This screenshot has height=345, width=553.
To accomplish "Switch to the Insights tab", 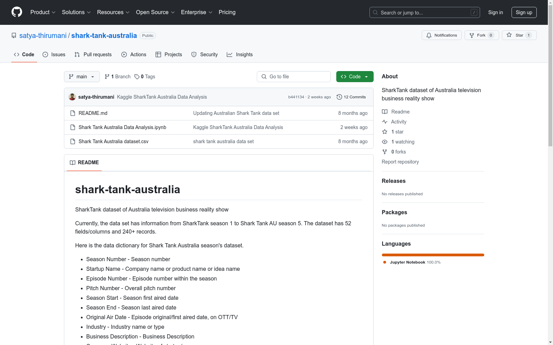I will tap(240, 55).
